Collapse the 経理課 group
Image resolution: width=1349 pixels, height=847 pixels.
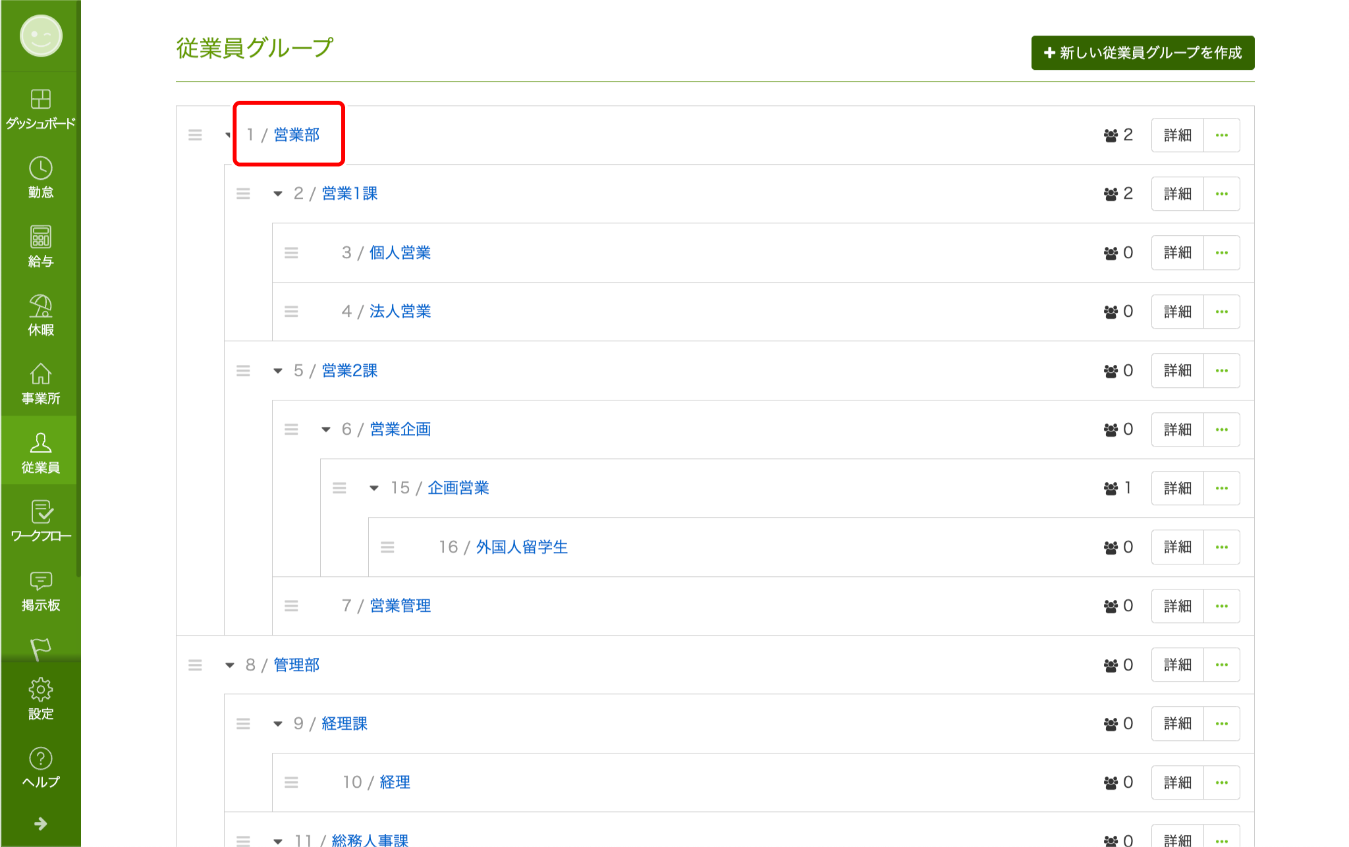[278, 724]
